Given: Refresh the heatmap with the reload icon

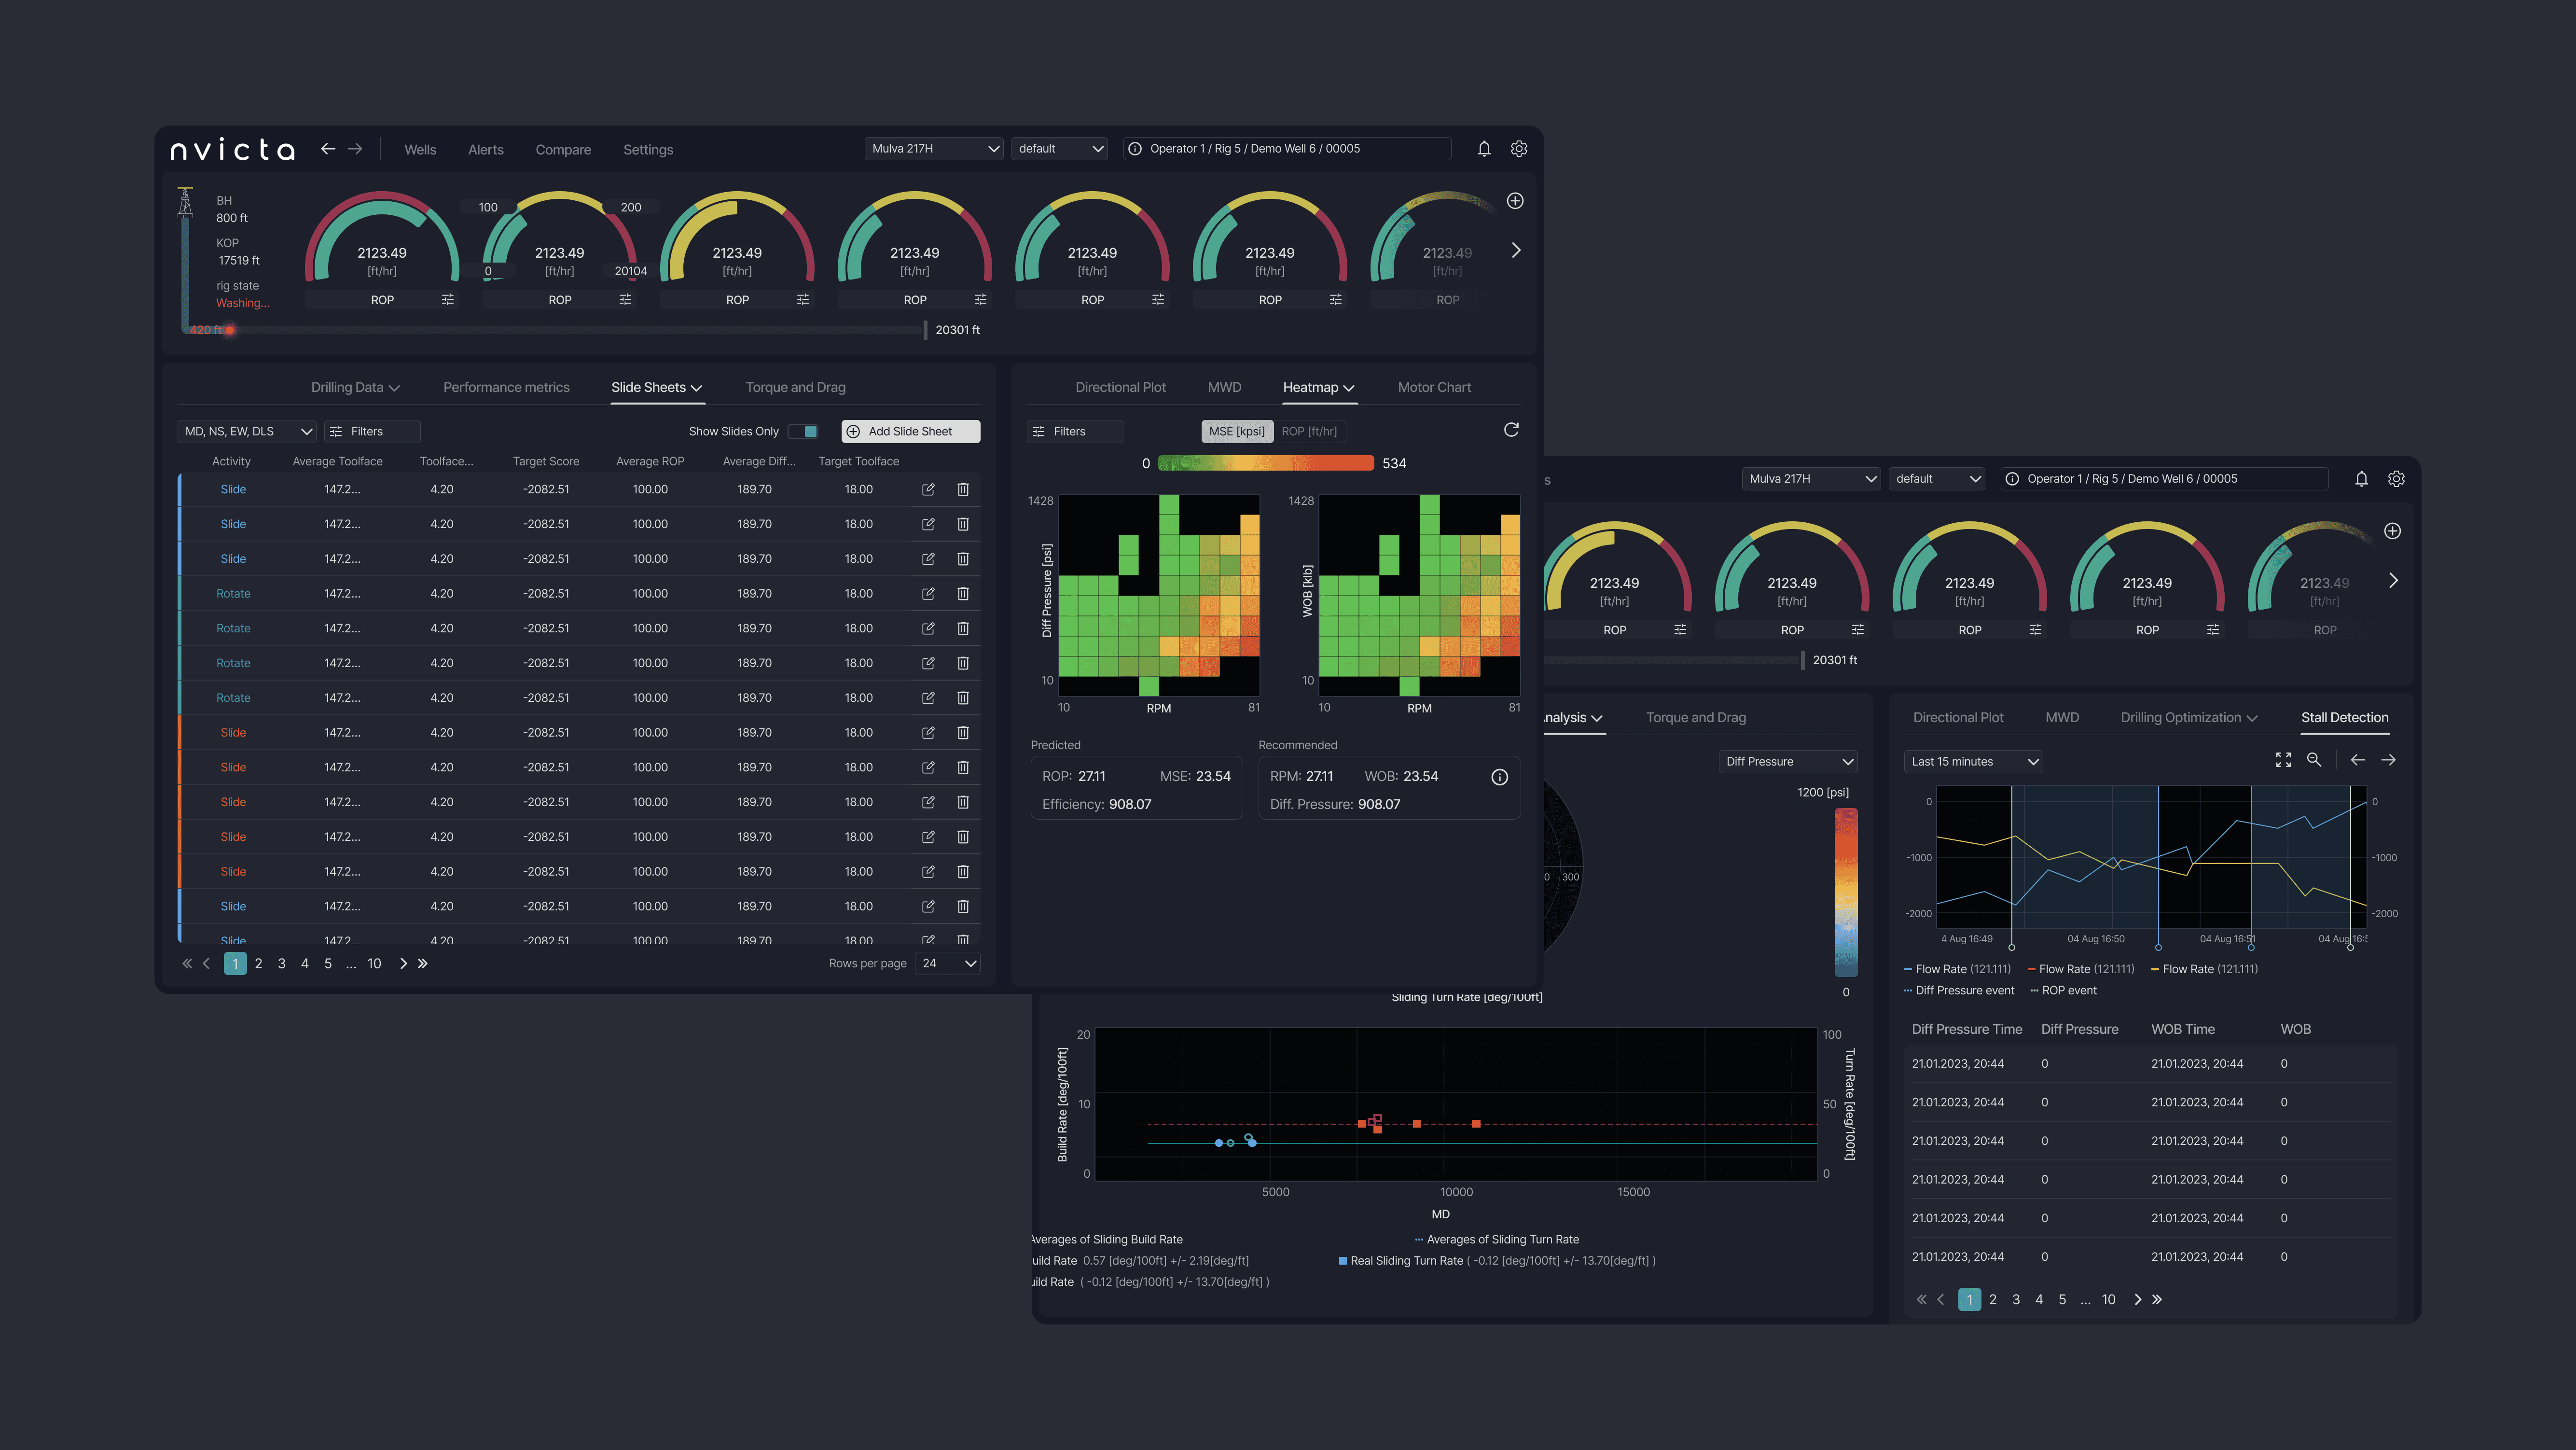Looking at the screenshot, I should pyautogui.click(x=1511, y=430).
